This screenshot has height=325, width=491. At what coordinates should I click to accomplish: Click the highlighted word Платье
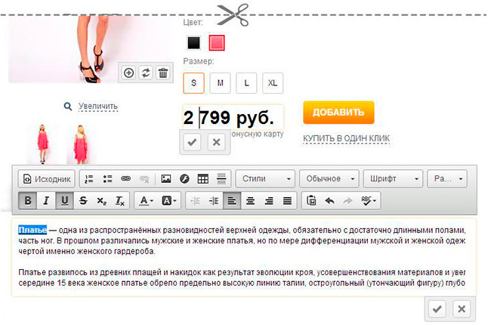[x=32, y=230]
